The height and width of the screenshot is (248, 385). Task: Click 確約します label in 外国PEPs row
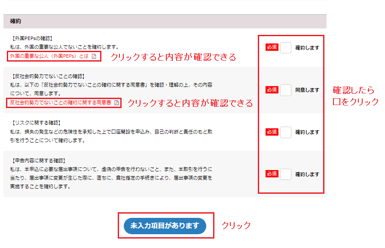(x=307, y=48)
